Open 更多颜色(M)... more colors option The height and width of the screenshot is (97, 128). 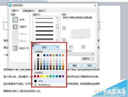[49, 85]
